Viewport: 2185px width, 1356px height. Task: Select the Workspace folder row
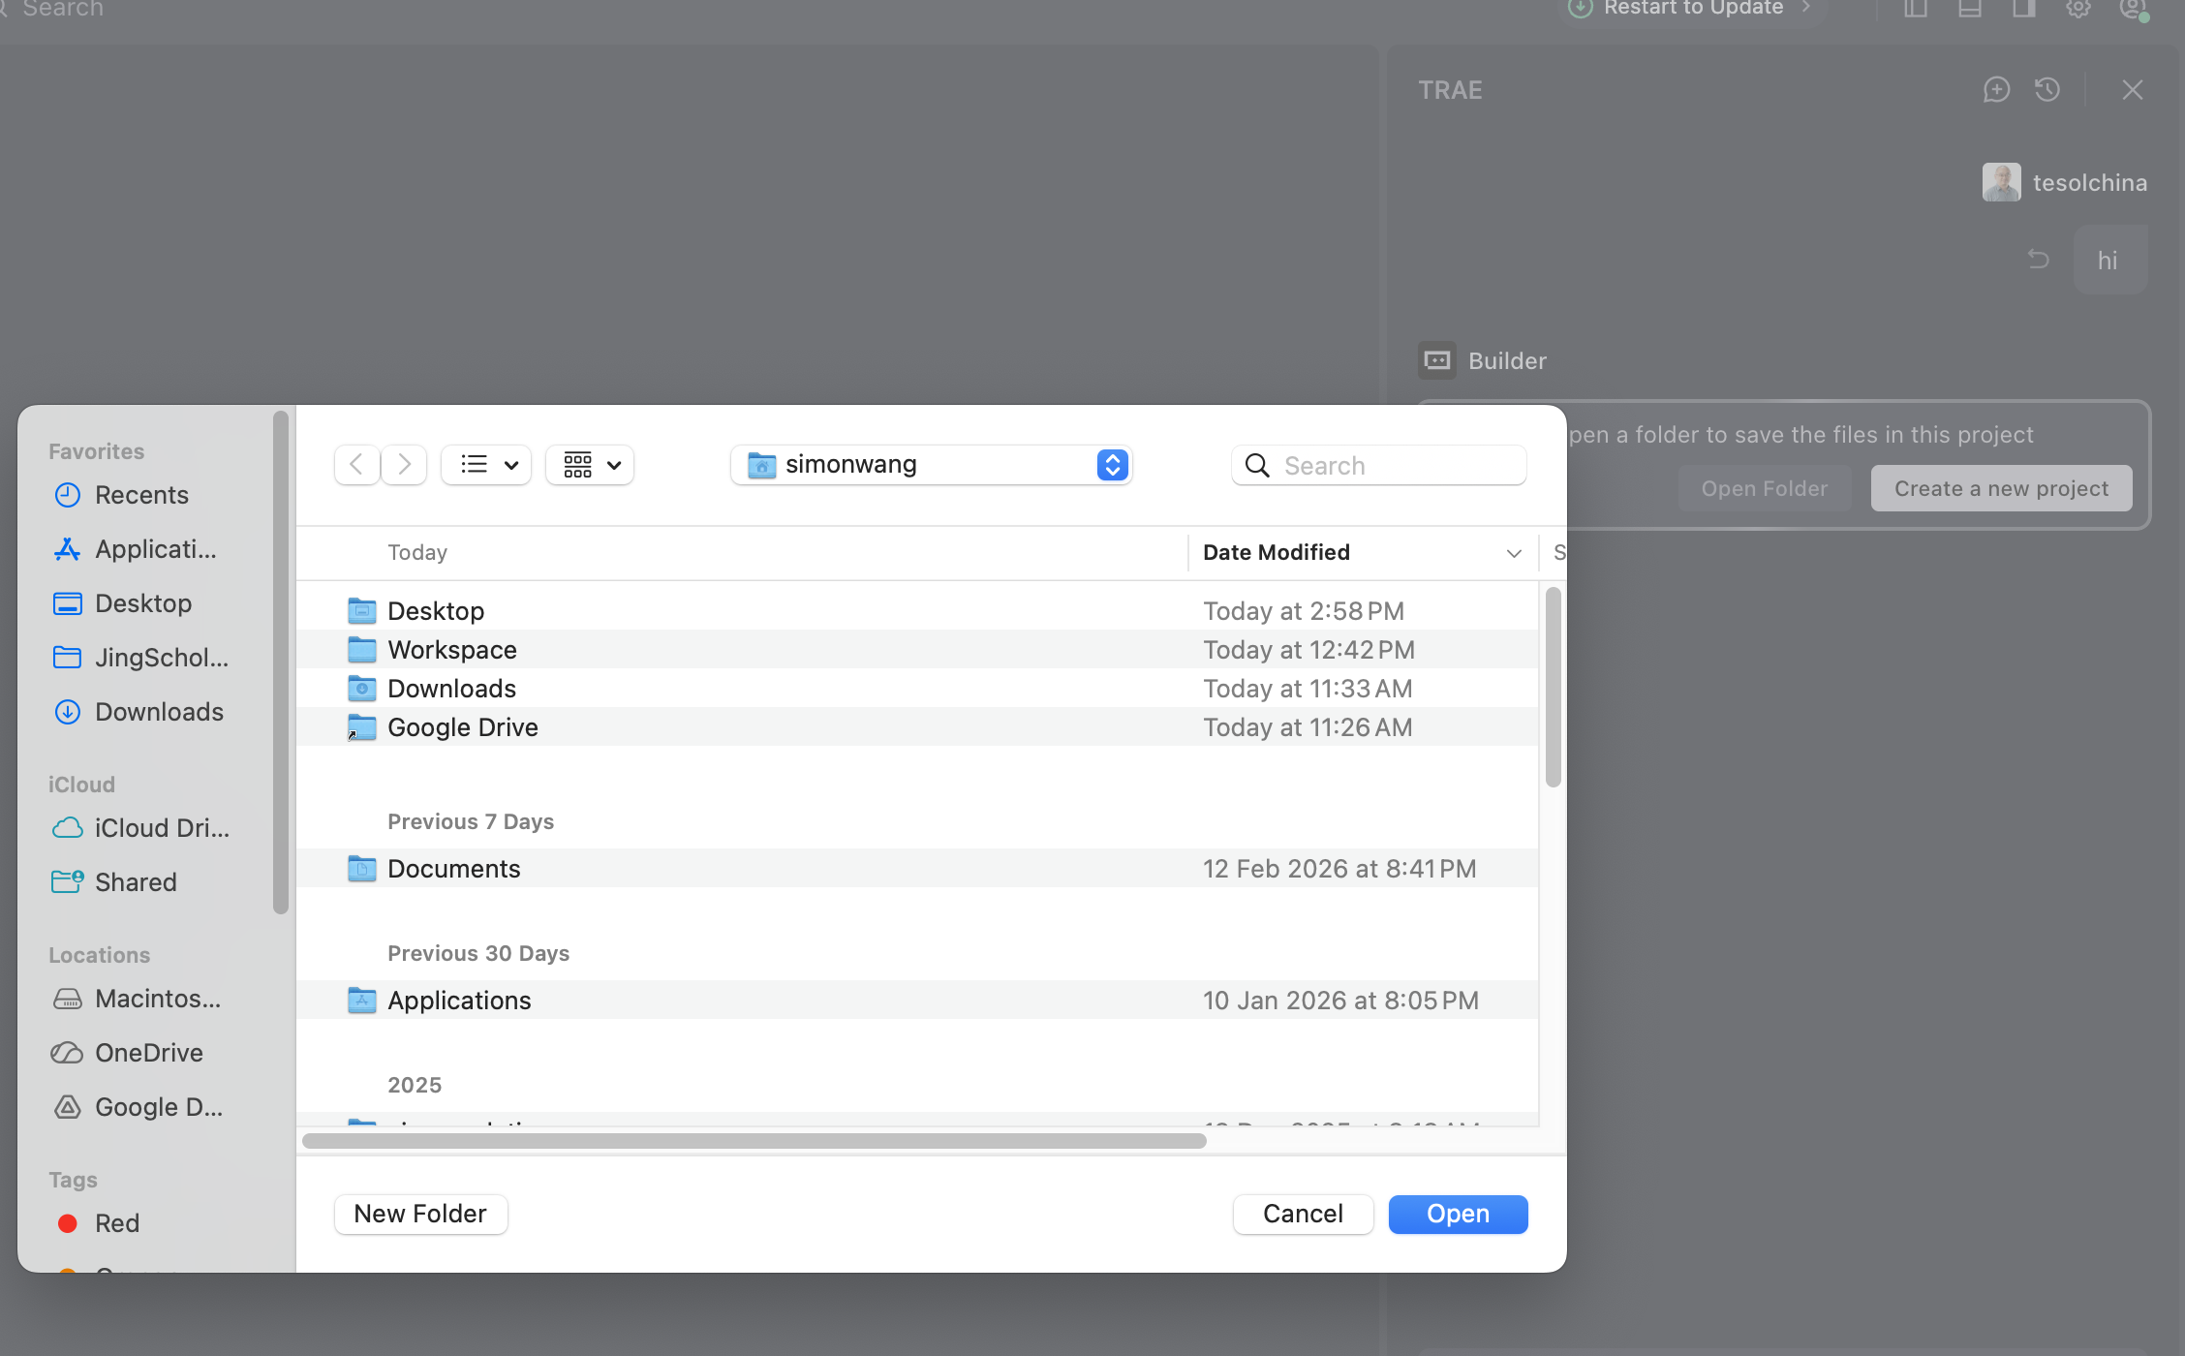452,650
